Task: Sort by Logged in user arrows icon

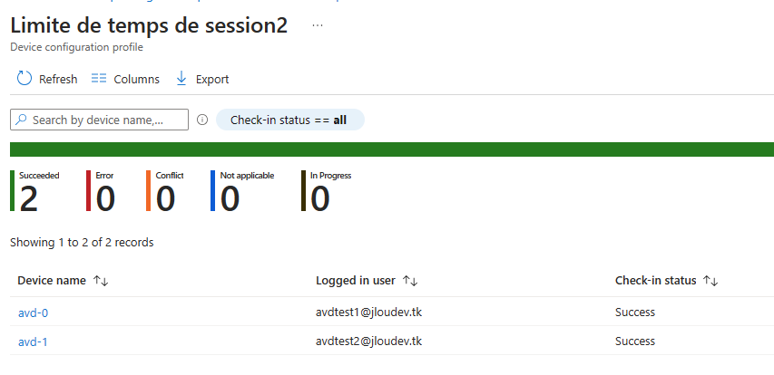Action: [x=410, y=281]
